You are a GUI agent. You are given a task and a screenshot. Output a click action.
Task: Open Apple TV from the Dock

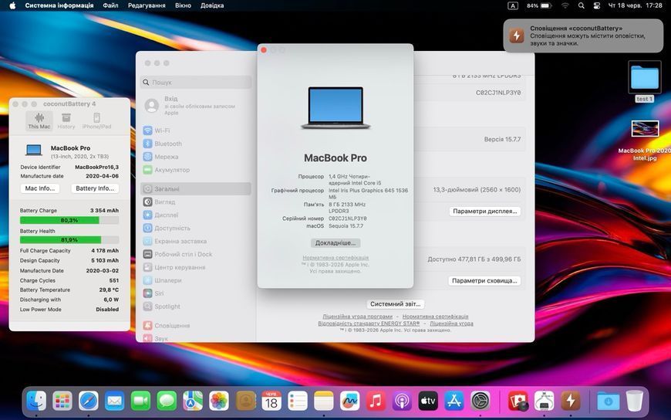point(428,401)
